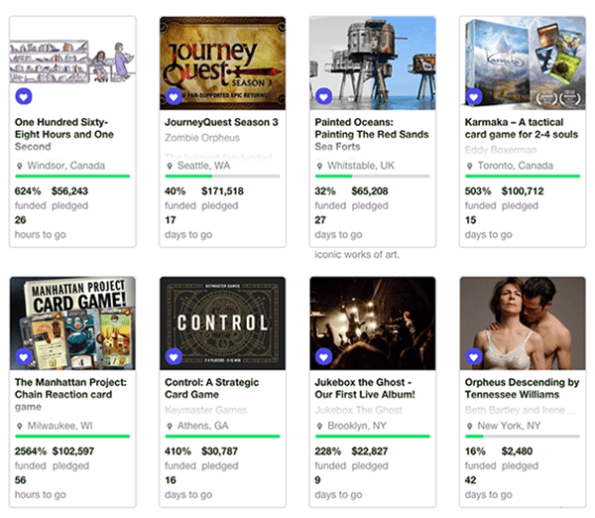Click heart icon on Windsor library project
The image size is (595, 518).
point(23,97)
